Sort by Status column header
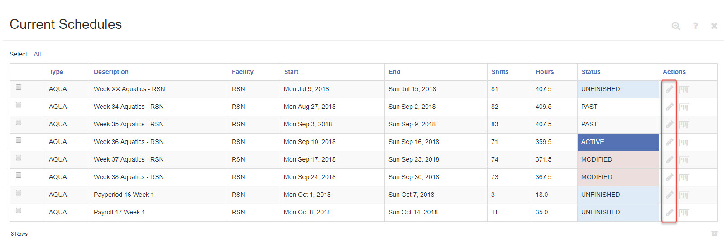This screenshot has height=241, width=728. [x=591, y=72]
